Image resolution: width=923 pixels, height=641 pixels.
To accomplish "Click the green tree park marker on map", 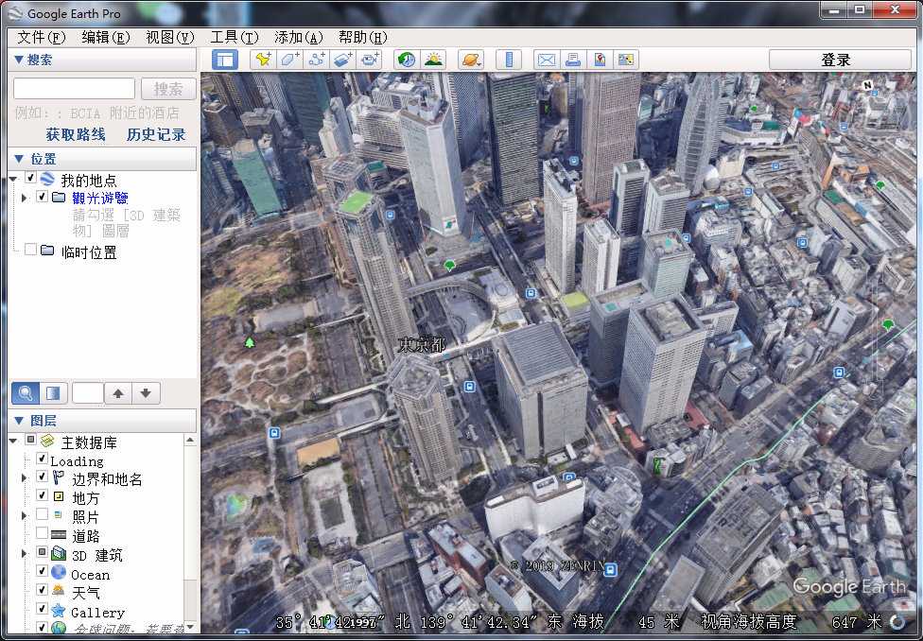I will [x=250, y=342].
